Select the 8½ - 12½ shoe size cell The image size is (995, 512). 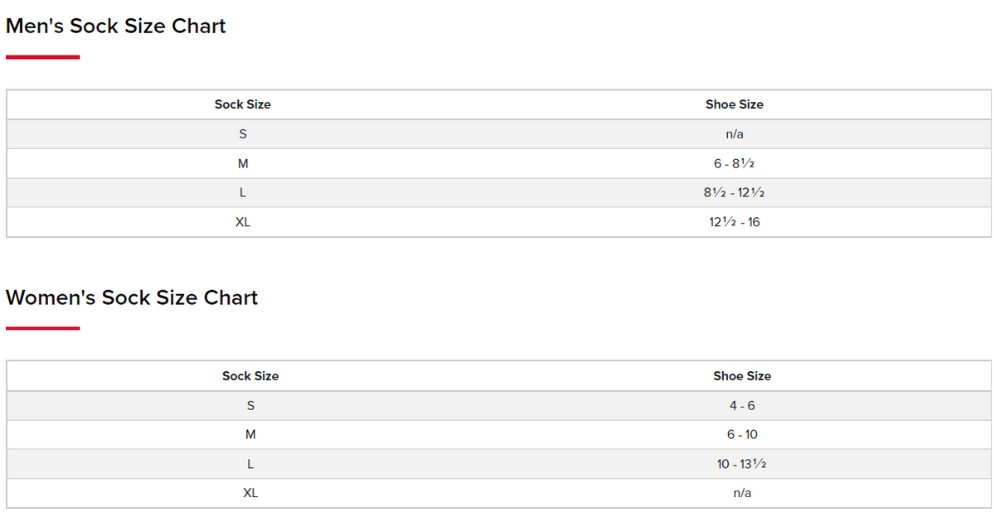pos(735,193)
